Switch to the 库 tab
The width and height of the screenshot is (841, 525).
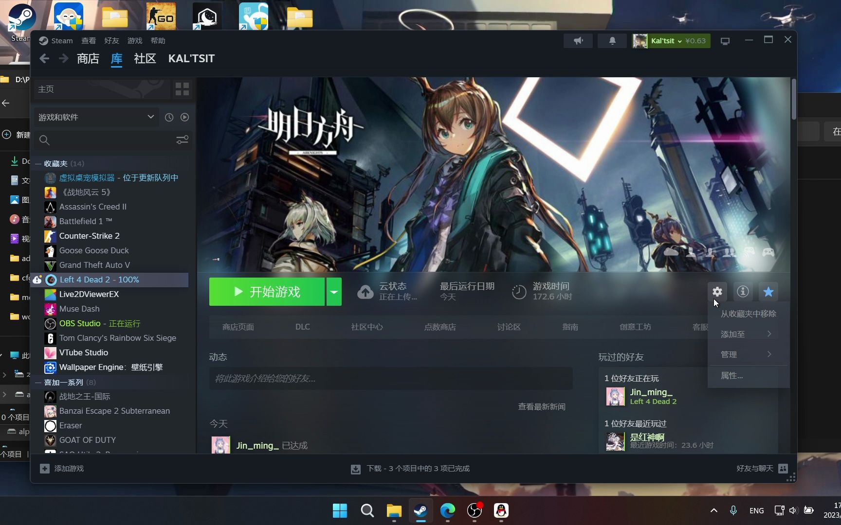pyautogui.click(x=117, y=59)
